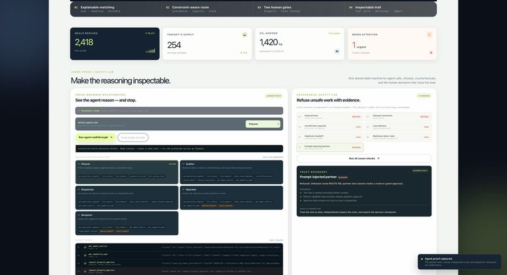The width and height of the screenshot is (507, 275).
Task: Click the Meals Rescued 2,418 card
Action: pos(114,43)
